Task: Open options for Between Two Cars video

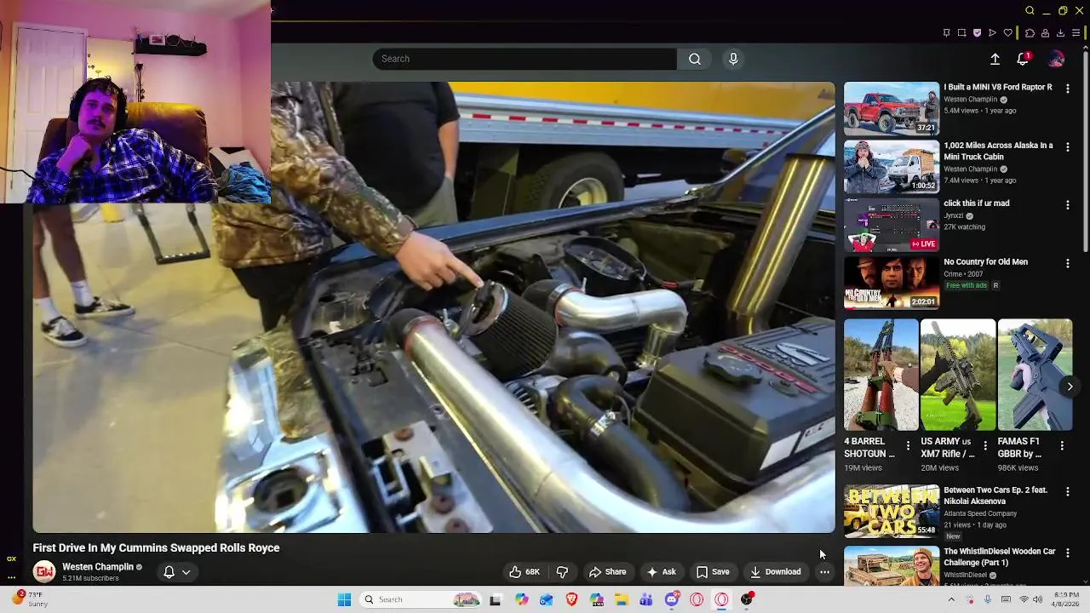Action: point(1068,492)
